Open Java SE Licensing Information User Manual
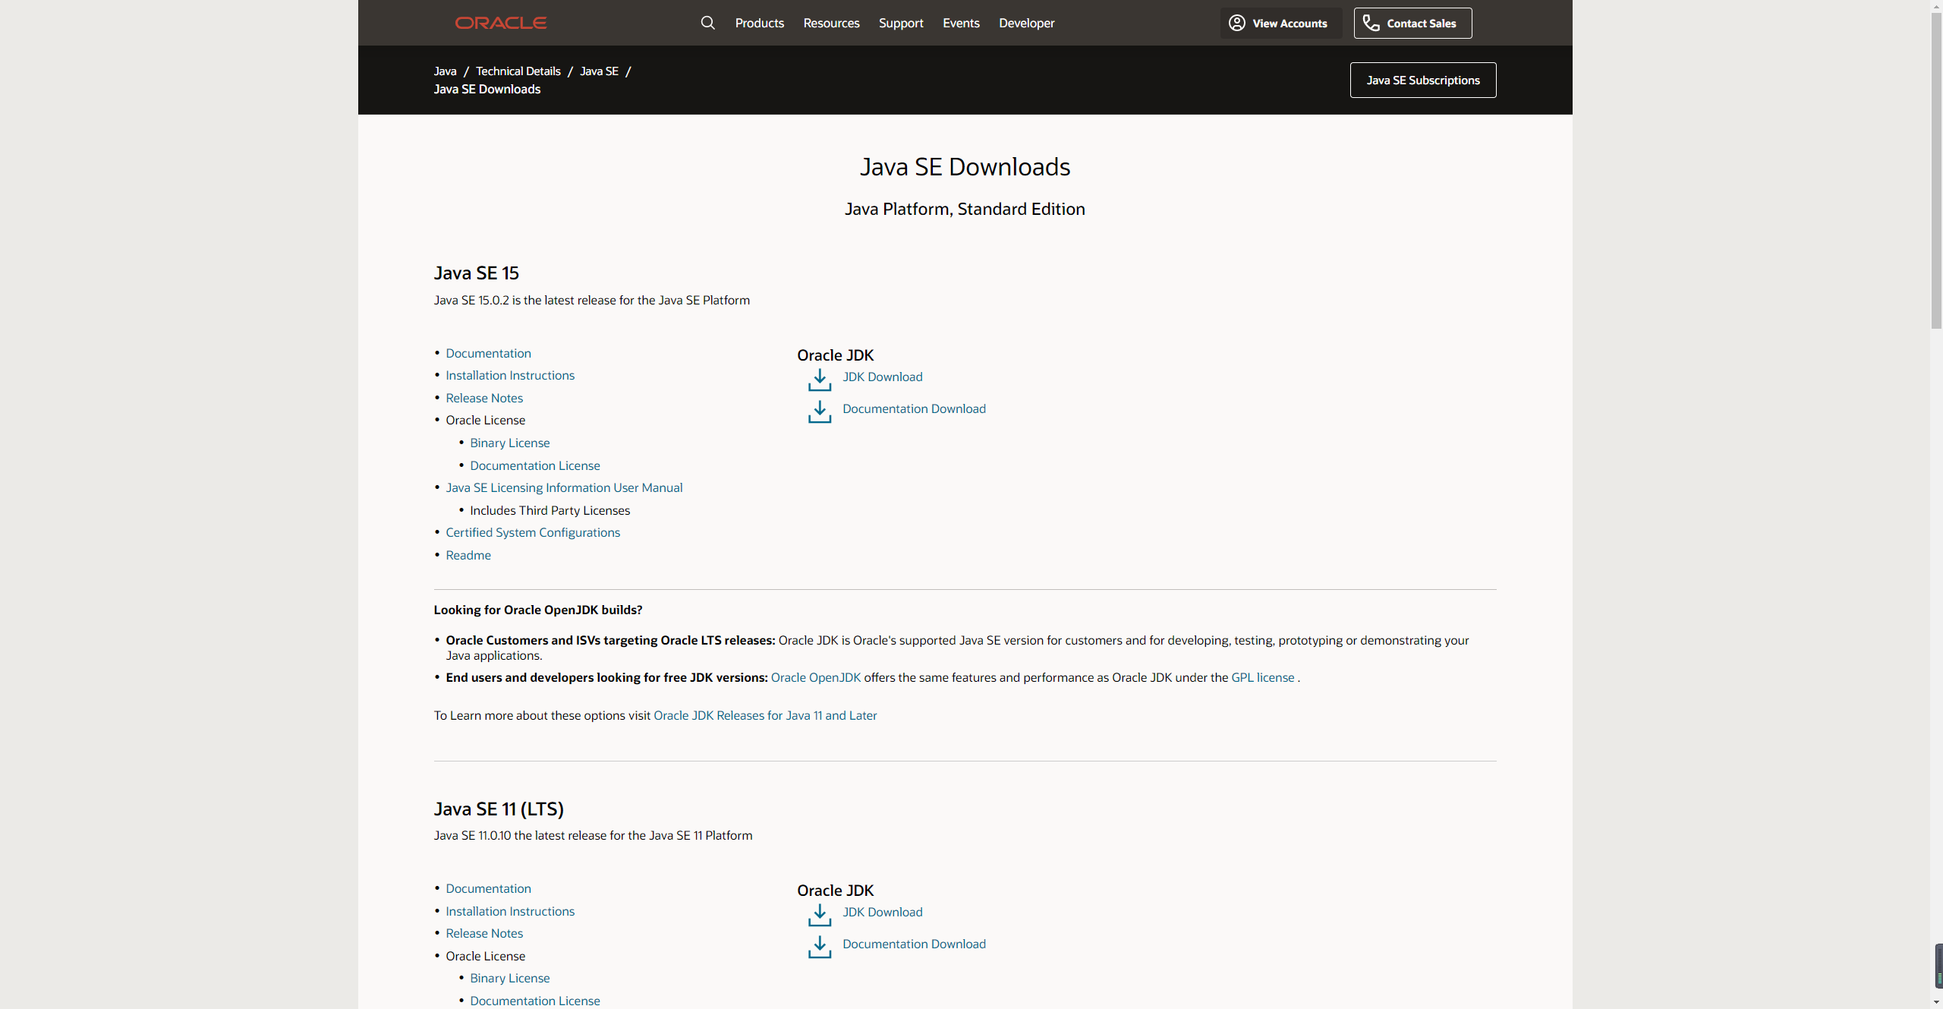Viewport: 1943px width, 1009px height. click(x=564, y=487)
